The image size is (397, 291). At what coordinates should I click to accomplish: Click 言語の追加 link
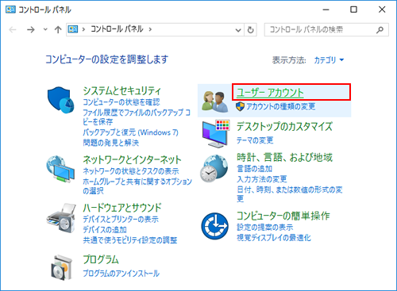pos(254,168)
